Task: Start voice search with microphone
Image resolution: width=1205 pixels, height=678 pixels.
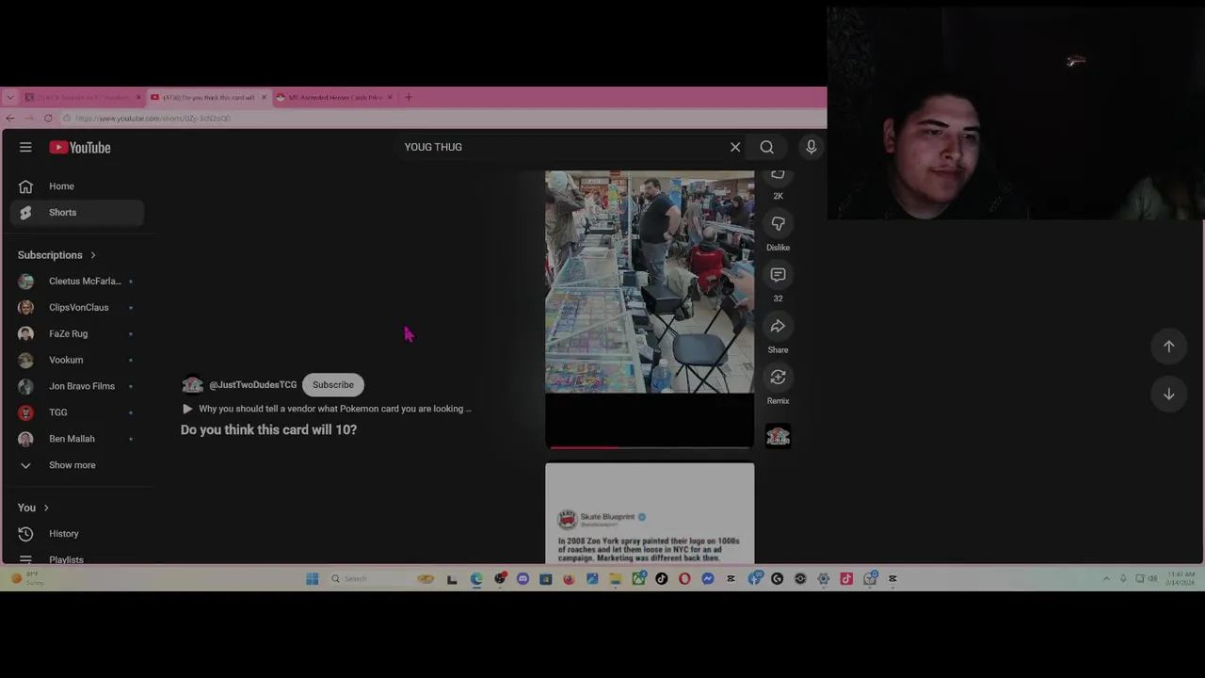Action: (x=811, y=147)
